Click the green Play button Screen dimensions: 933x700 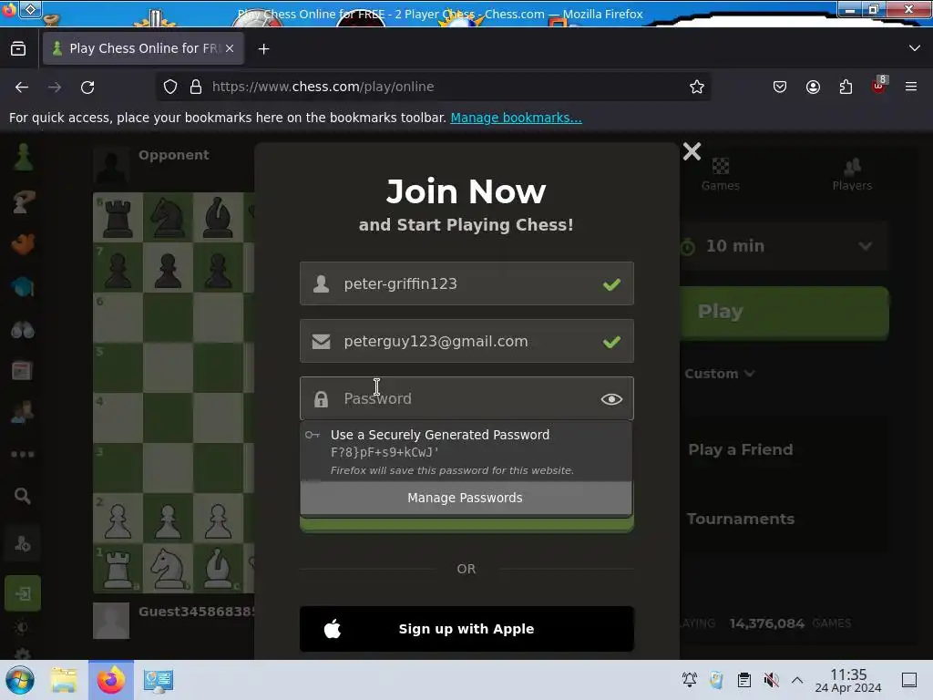pyautogui.click(x=784, y=313)
